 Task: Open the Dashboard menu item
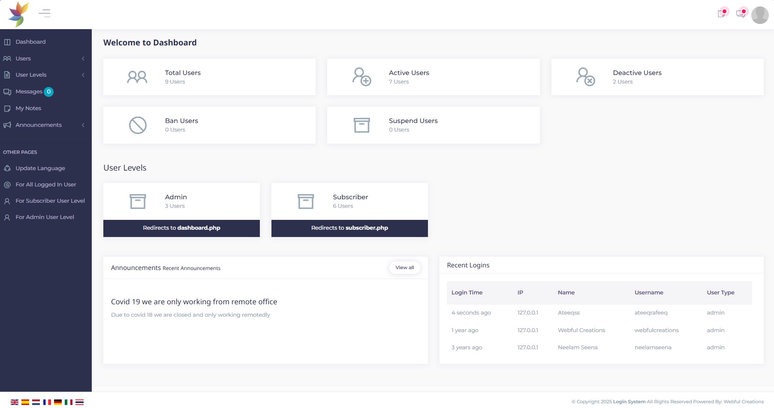point(30,42)
